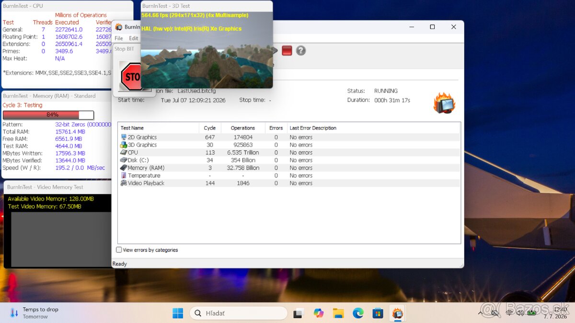Select the 2D Graphics test row icon

124,137
